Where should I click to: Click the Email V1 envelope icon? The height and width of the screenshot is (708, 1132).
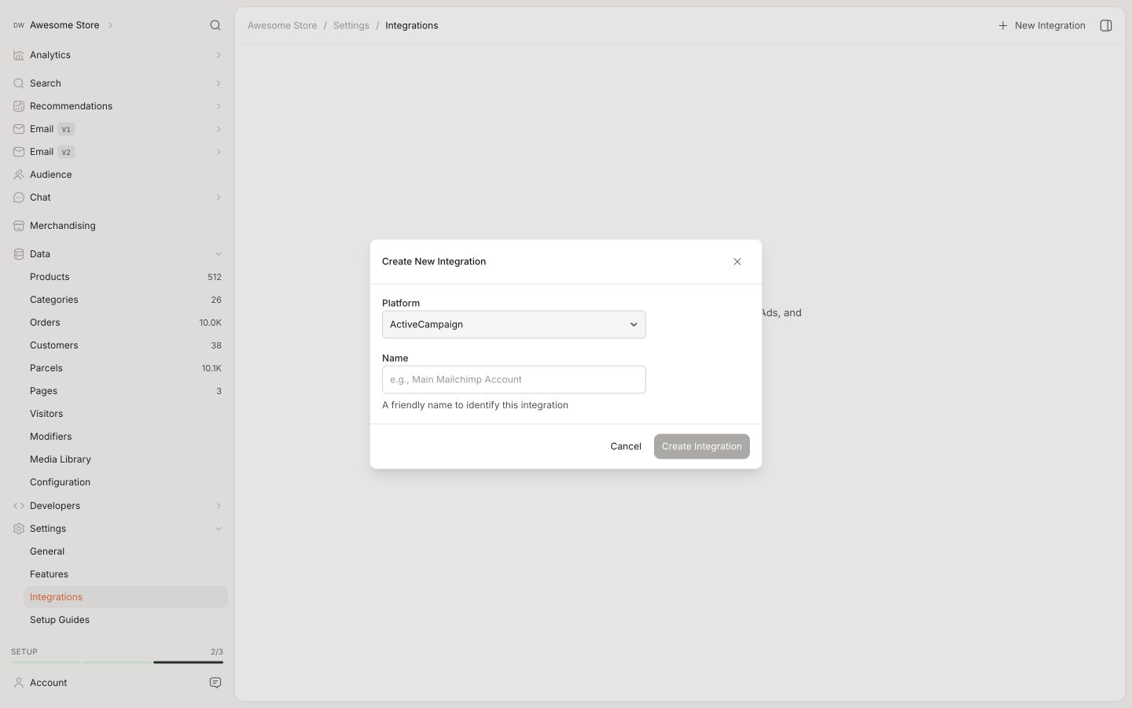(19, 129)
